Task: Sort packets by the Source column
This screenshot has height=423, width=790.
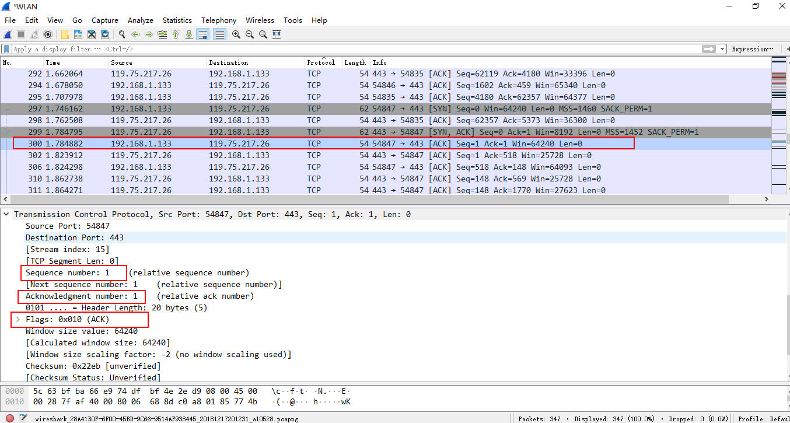Action: tap(158, 62)
